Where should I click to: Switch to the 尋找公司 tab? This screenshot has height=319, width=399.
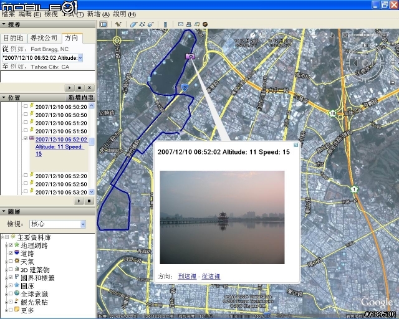click(x=44, y=38)
